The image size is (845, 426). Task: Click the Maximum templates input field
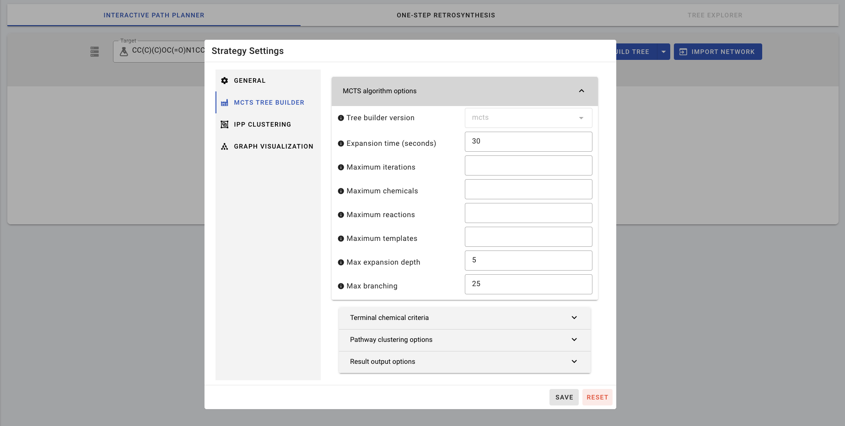(528, 237)
